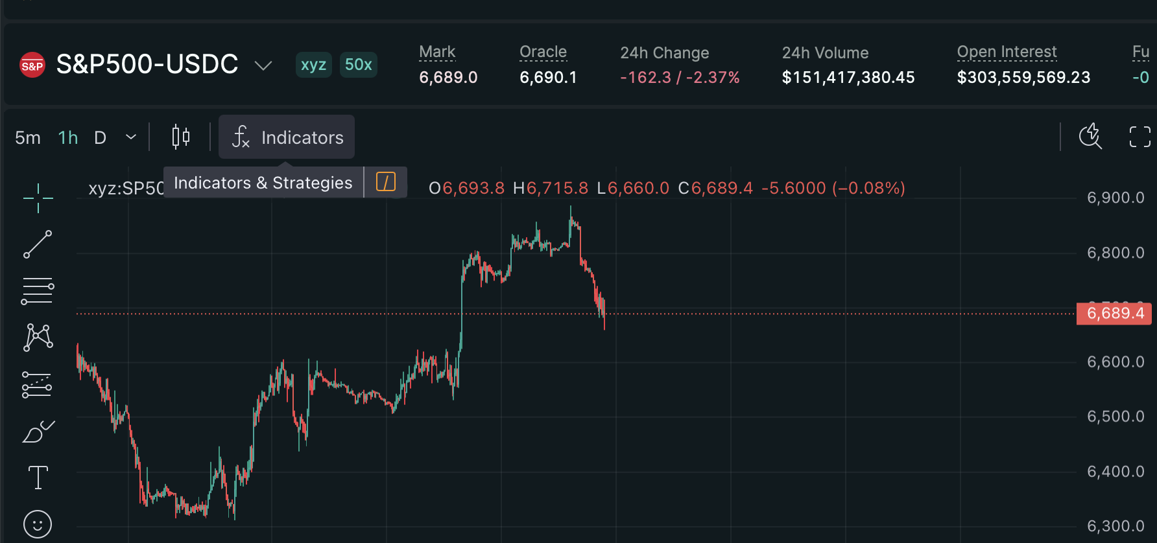
Task: Select the XABCD pattern tool
Action: click(38, 338)
